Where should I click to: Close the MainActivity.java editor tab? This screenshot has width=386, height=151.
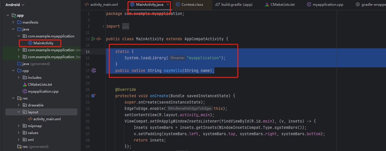[168, 5]
